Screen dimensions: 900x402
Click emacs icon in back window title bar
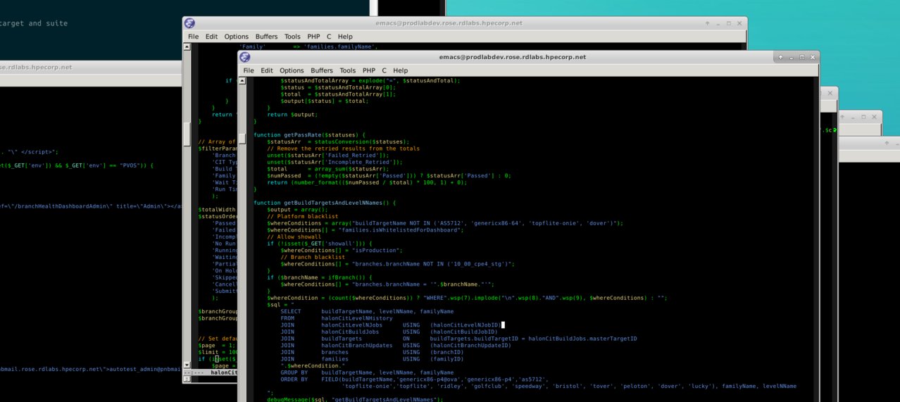point(190,23)
